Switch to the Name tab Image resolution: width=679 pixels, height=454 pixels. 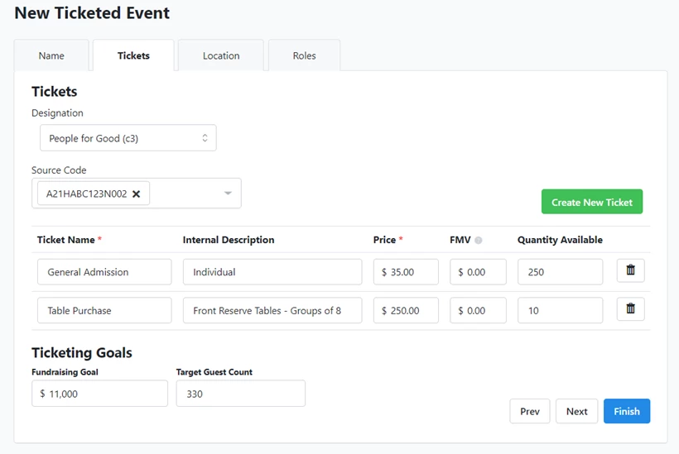[51, 55]
